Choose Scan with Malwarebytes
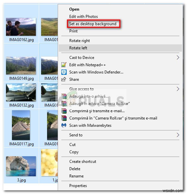Image resolution: width=187 pixels, height=194 pixels. [x=90, y=125]
